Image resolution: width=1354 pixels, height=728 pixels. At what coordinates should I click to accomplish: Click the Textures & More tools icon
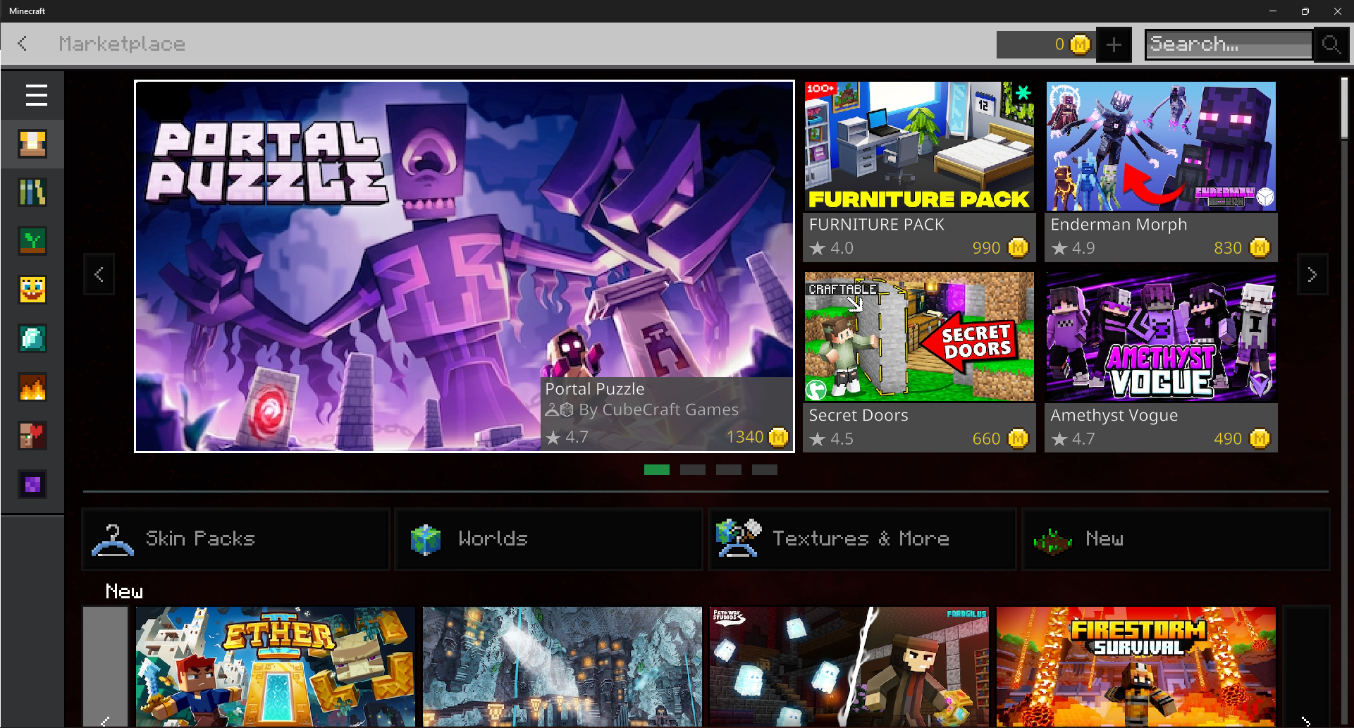(x=739, y=538)
